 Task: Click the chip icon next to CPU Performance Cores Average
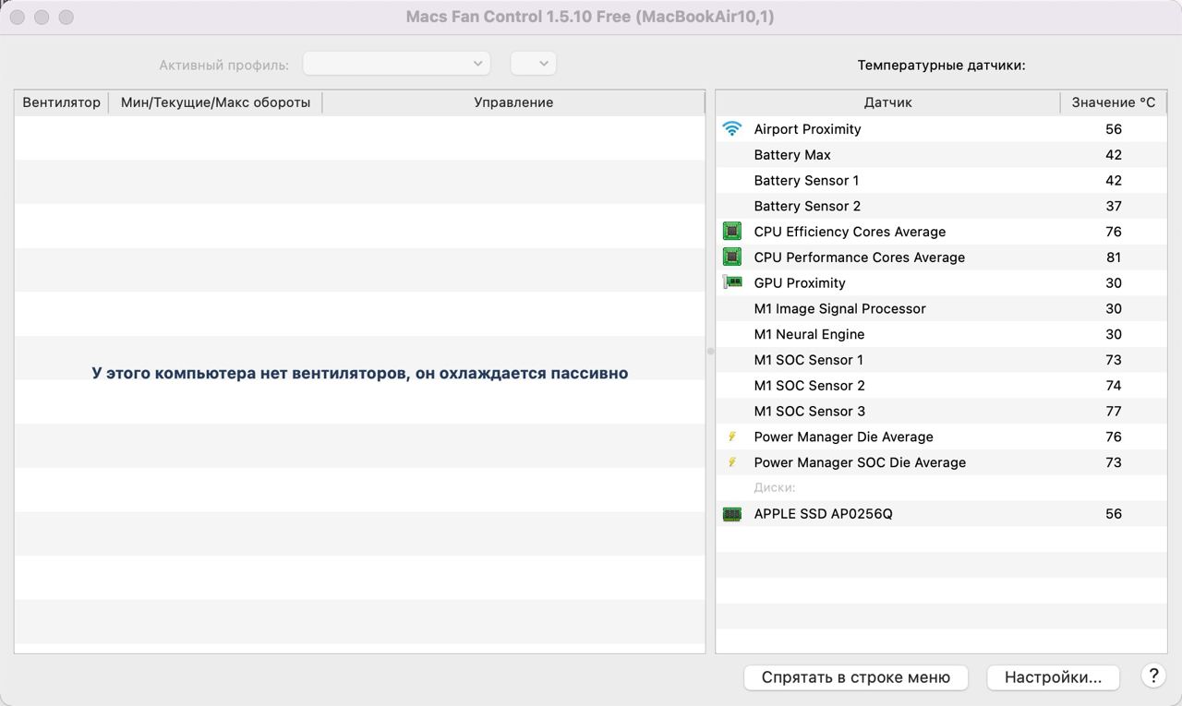[x=732, y=257]
